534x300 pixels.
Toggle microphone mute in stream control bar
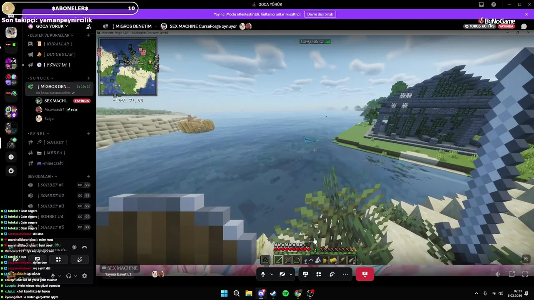(x=263, y=274)
